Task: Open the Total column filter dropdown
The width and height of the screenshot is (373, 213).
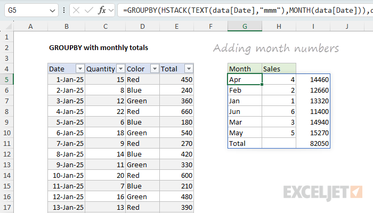Action: click(x=189, y=69)
